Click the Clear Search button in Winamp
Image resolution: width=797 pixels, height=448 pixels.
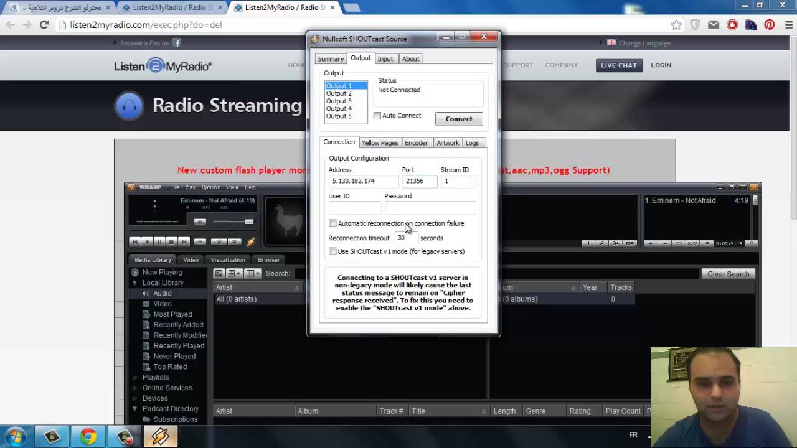click(728, 274)
